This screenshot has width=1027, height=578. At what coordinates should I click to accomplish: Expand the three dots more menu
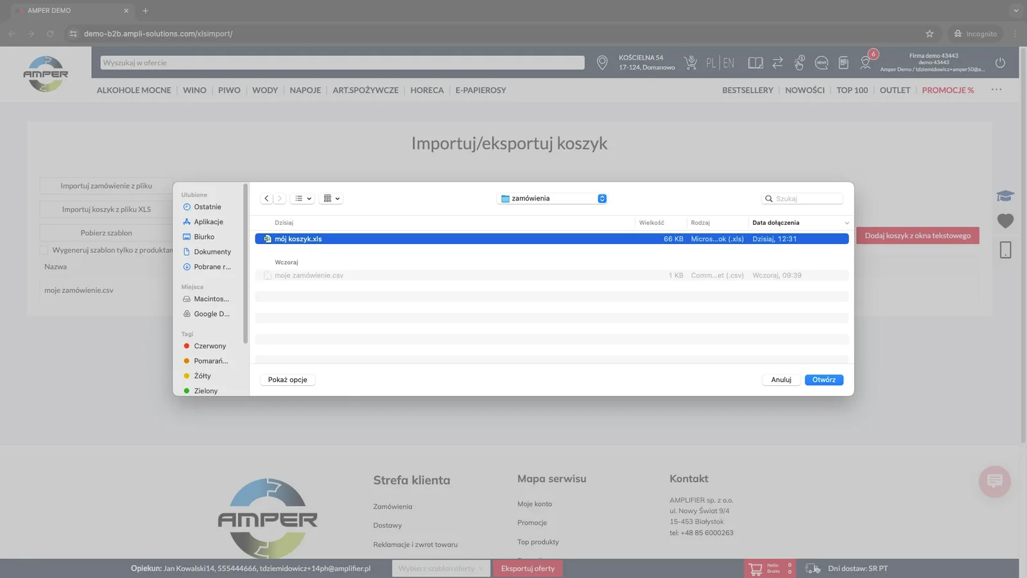pos(996,89)
